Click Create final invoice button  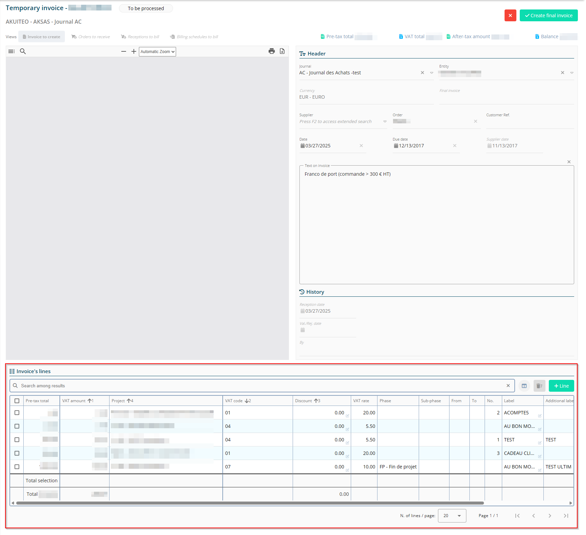(x=548, y=16)
